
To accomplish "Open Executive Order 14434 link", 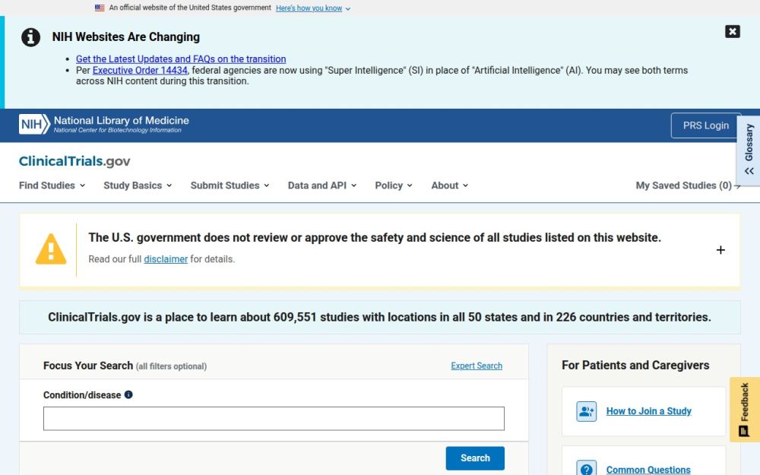I will coord(140,70).
